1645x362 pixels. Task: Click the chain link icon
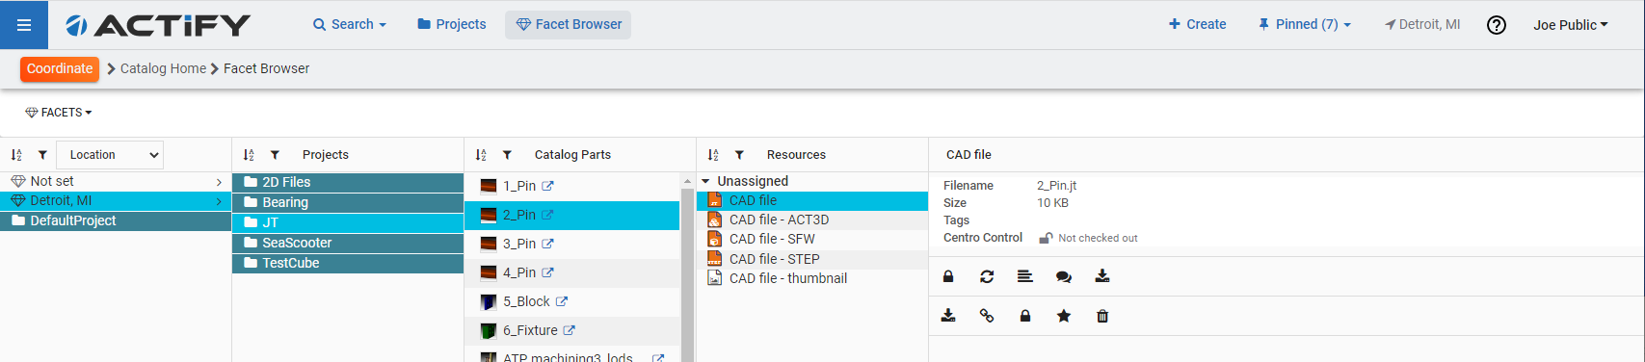point(987,316)
